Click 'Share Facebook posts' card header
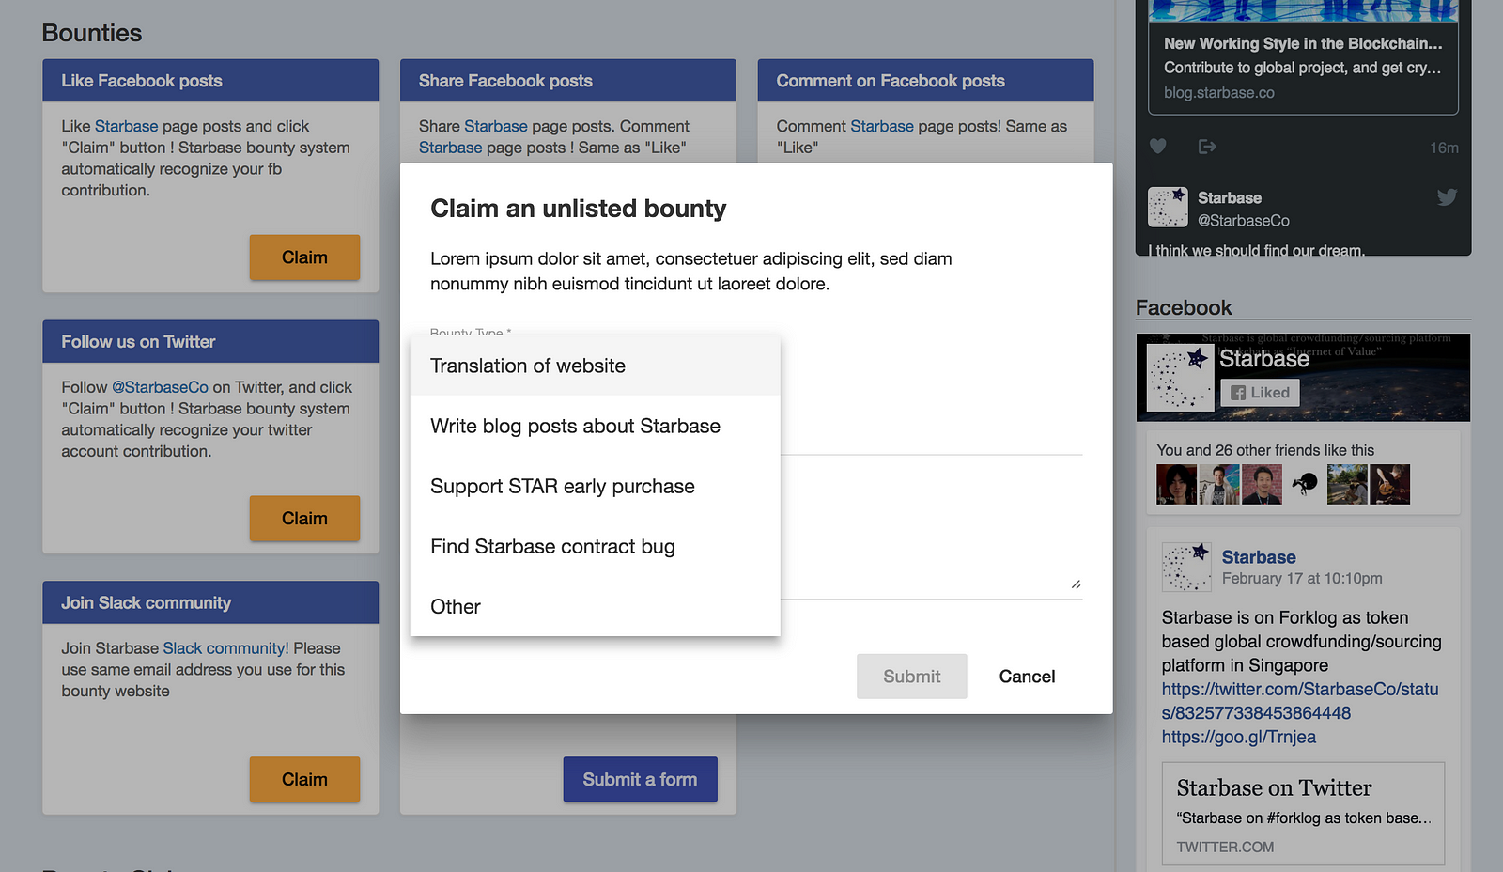1503x872 pixels. click(x=568, y=81)
